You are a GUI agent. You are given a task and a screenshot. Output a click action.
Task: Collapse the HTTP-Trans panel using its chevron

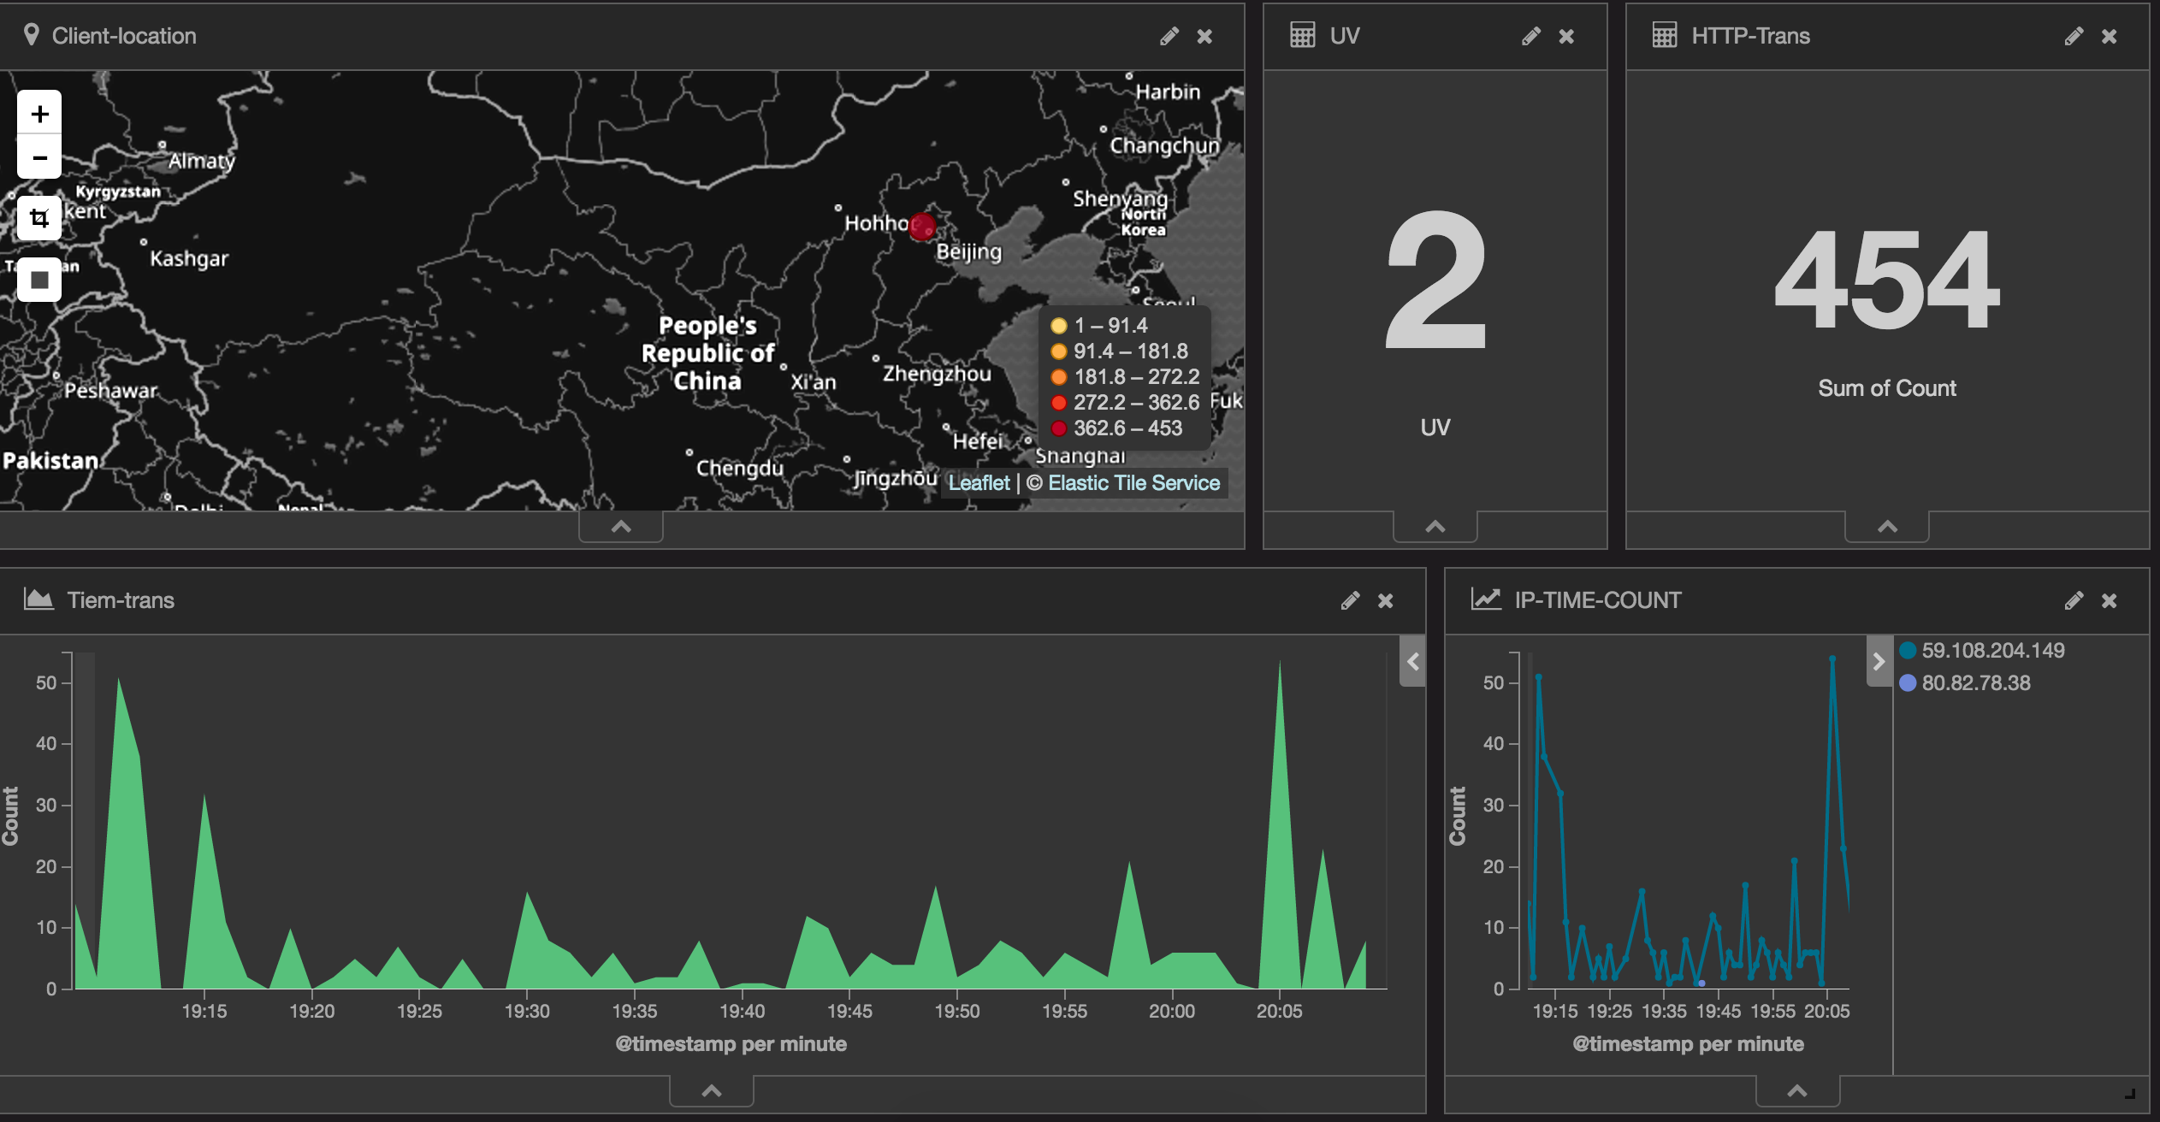tap(1886, 527)
